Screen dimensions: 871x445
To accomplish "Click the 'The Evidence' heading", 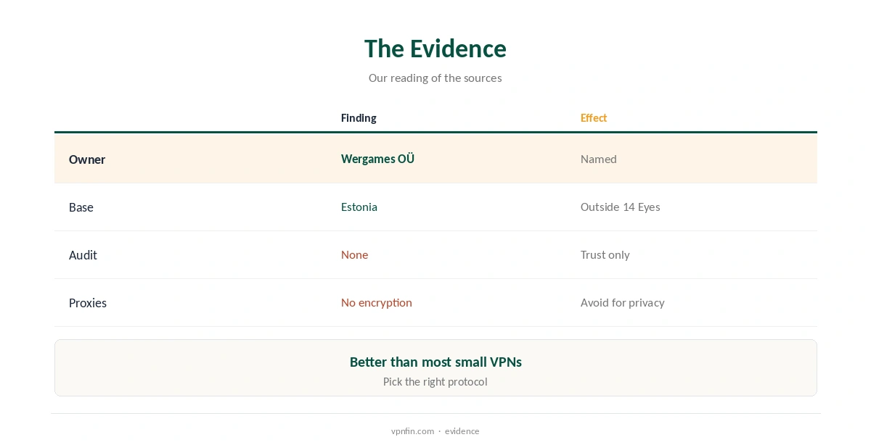I will click(x=435, y=49).
